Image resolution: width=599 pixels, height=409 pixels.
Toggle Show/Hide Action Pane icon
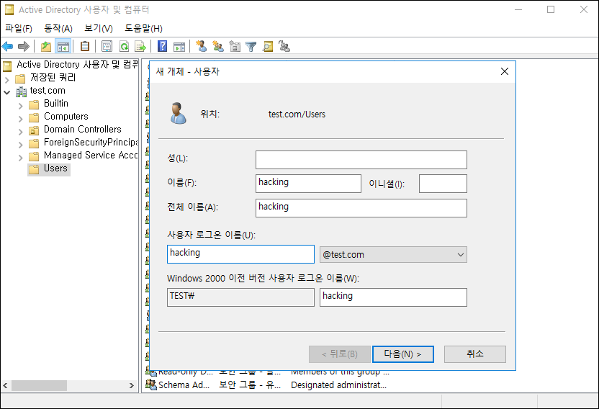click(179, 47)
